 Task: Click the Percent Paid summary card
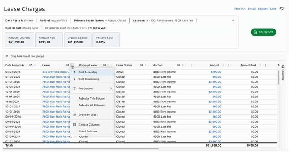106,40
